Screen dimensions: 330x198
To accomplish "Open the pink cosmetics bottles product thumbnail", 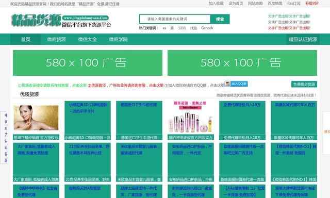I will 191,118.
